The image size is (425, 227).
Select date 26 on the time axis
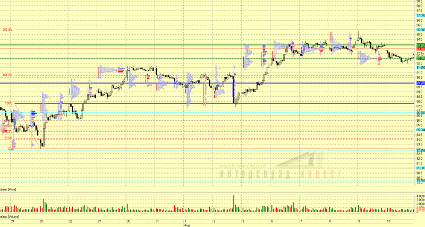click(71, 221)
